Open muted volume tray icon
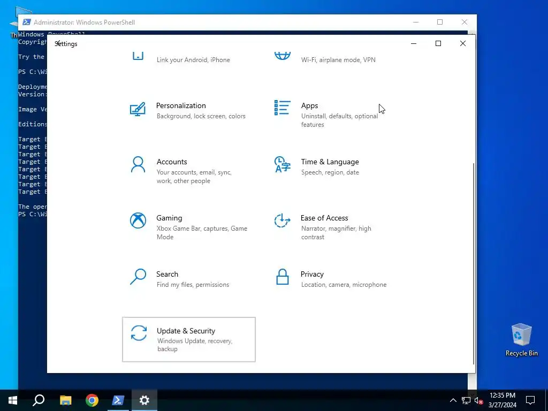The width and height of the screenshot is (548, 411). point(478,400)
